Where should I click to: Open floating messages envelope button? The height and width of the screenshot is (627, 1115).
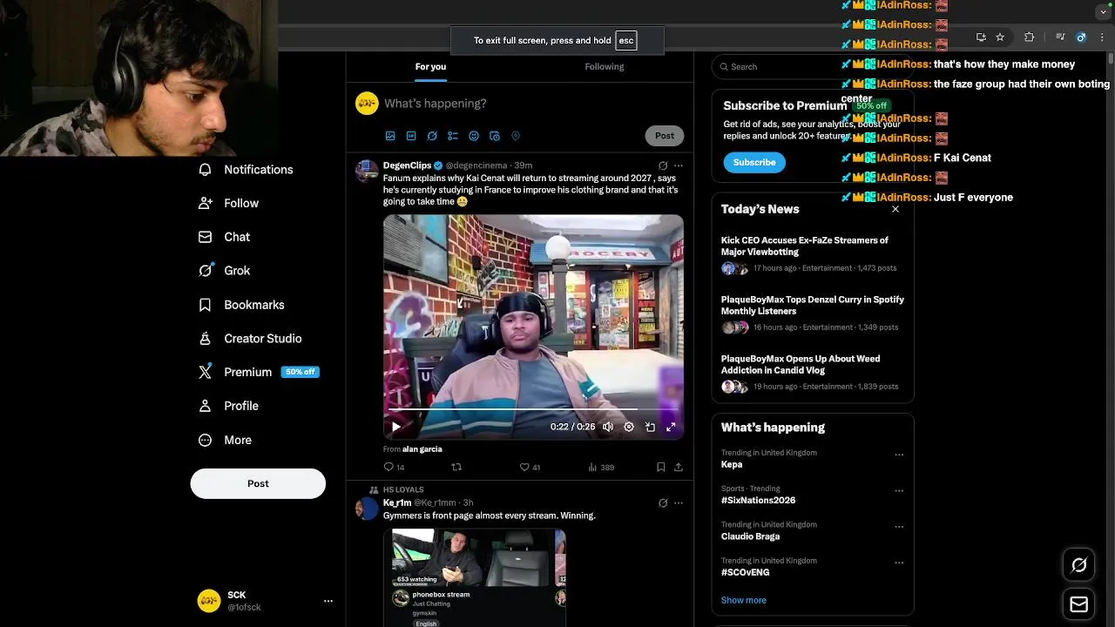click(x=1078, y=603)
